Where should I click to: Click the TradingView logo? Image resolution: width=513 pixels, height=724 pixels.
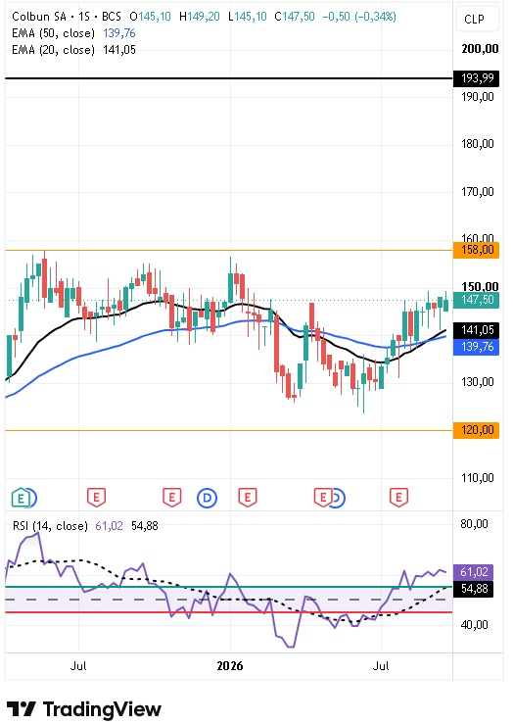pyautogui.click(x=84, y=708)
